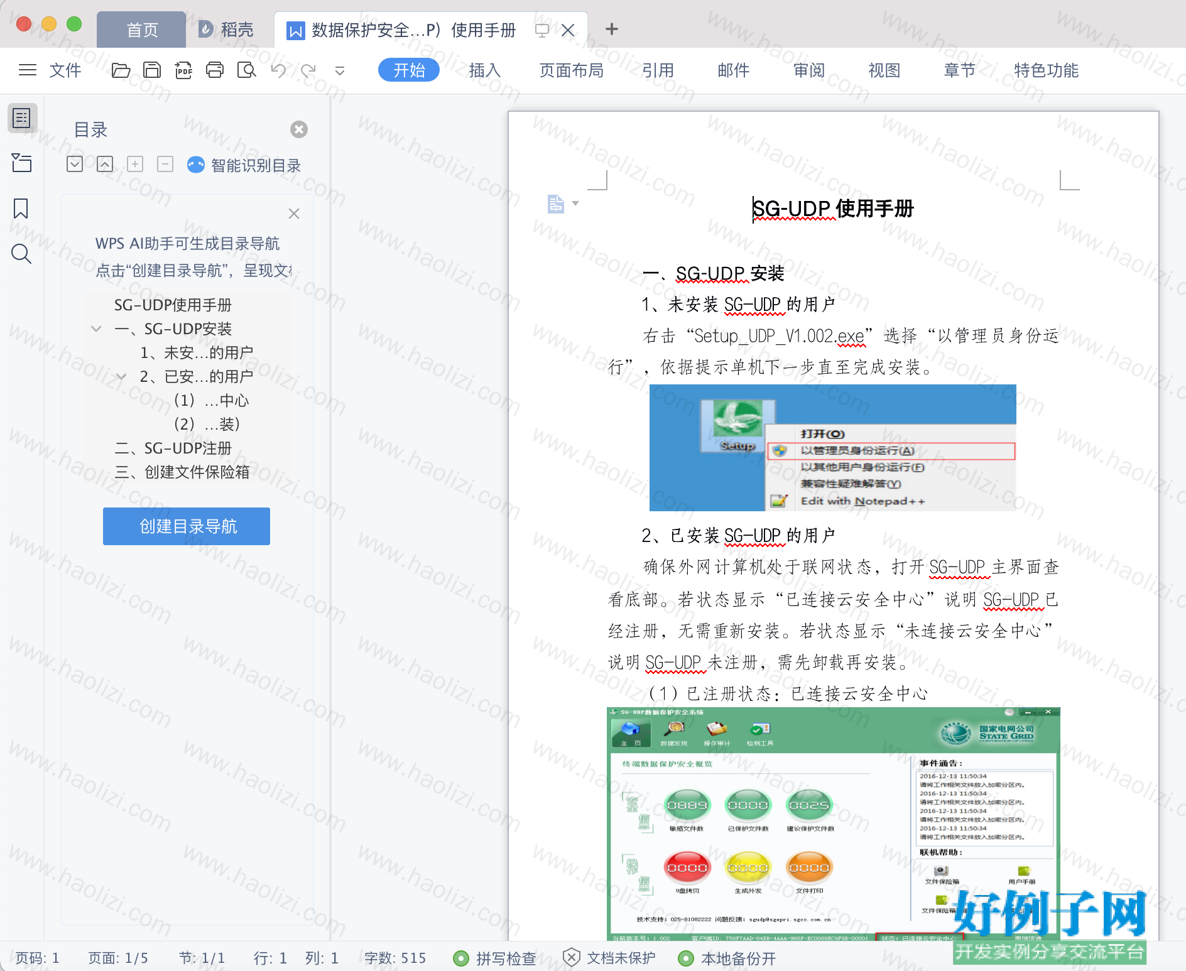Click 页码: 1 in status bar

click(x=37, y=958)
